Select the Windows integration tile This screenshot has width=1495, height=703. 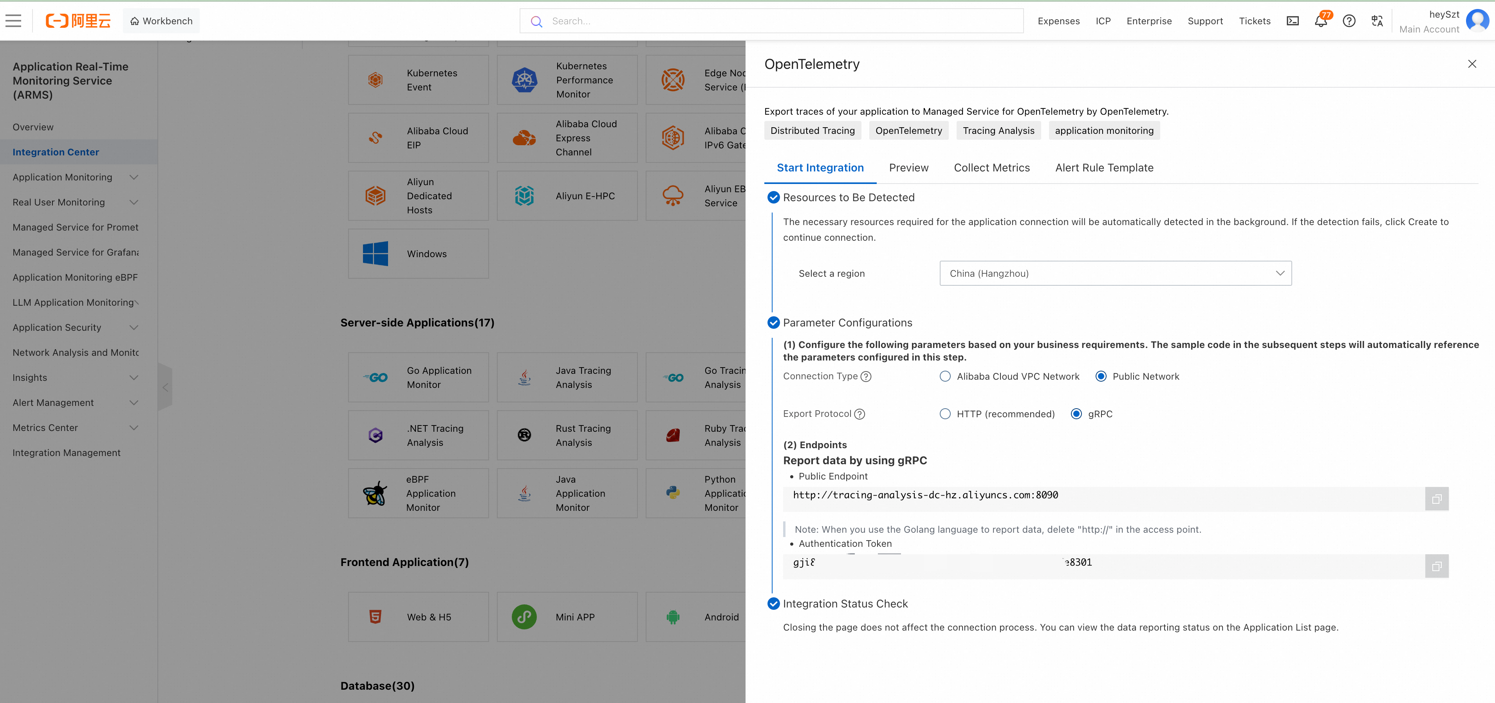click(x=419, y=254)
